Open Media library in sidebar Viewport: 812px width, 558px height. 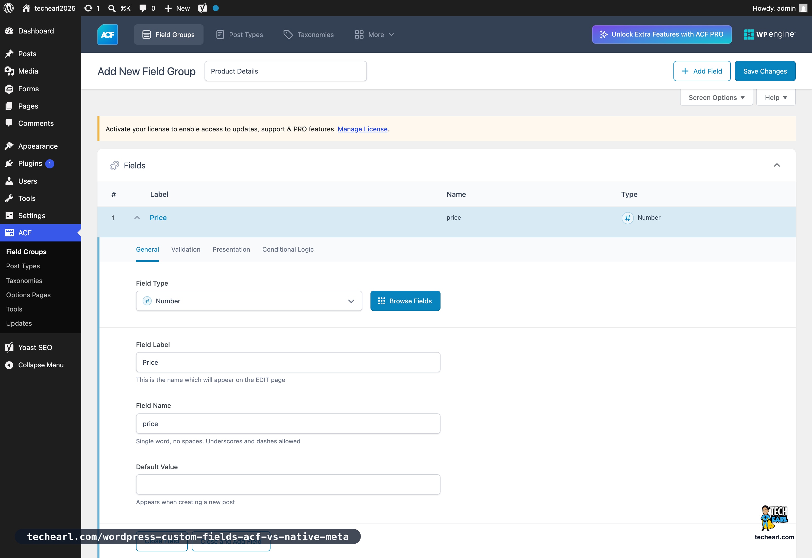tap(41, 71)
